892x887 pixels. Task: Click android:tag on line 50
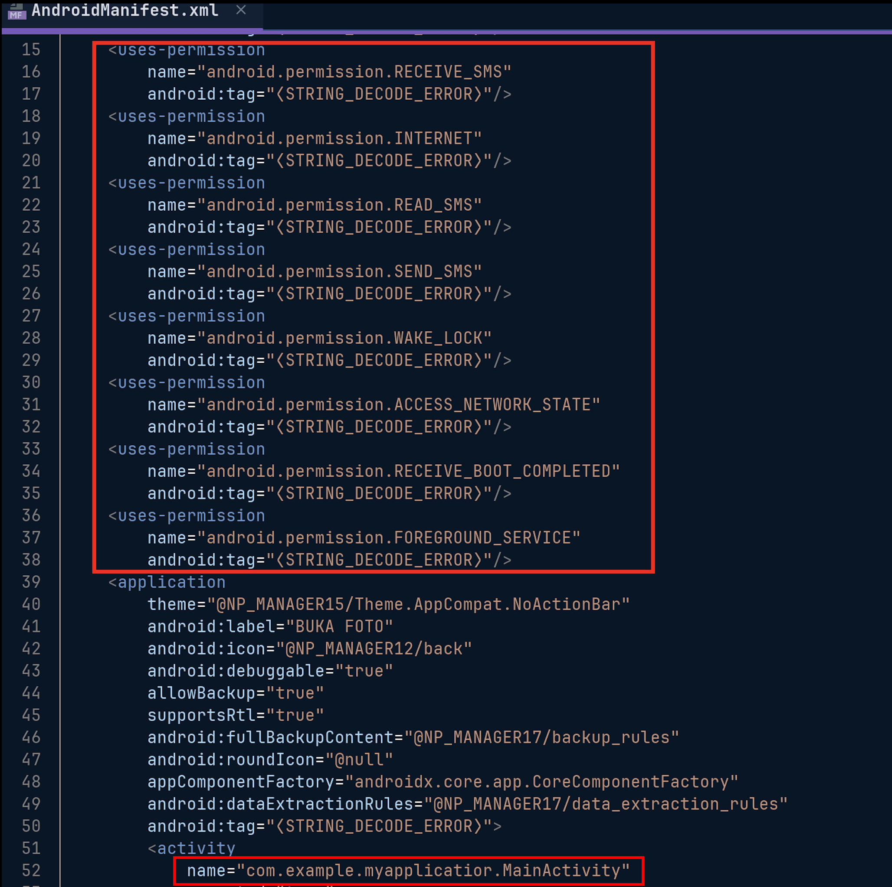tap(201, 826)
